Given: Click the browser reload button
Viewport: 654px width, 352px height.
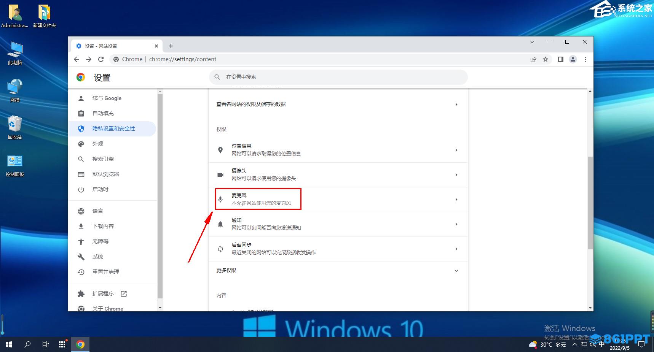Looking at the screenshot, I should coord(101,59).
